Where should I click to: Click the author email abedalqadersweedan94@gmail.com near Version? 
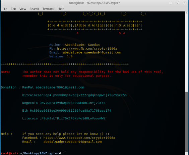(x=92, y=53)
